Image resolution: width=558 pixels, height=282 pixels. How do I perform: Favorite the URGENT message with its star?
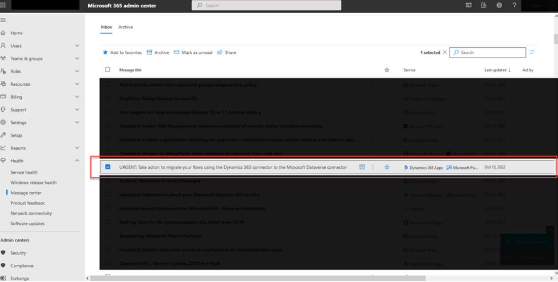[387, 167]
